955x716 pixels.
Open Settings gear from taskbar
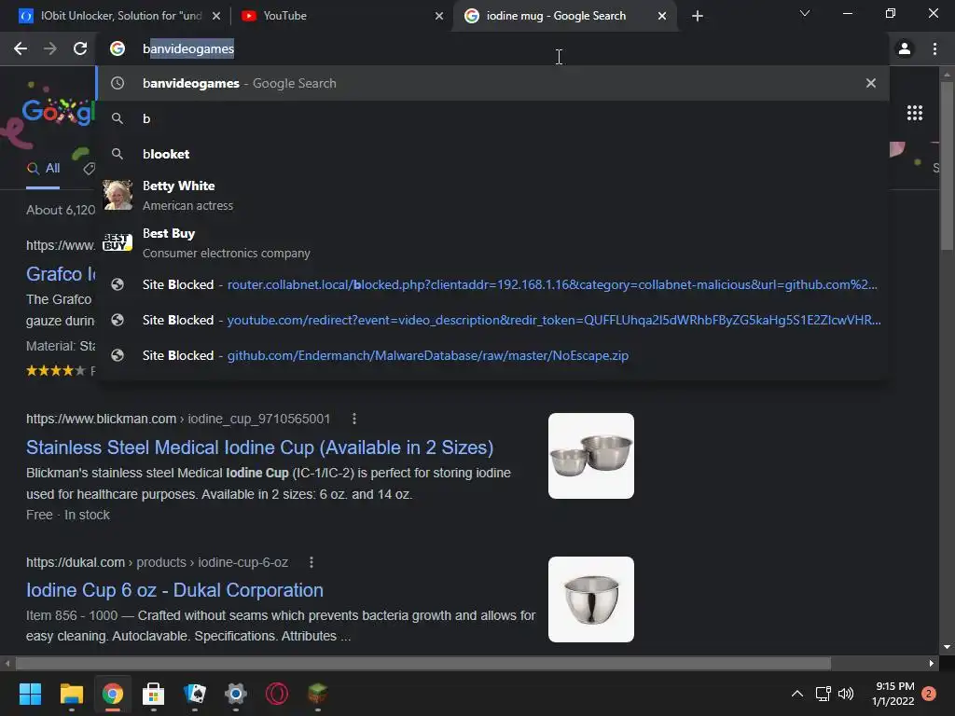click(236, 694)
